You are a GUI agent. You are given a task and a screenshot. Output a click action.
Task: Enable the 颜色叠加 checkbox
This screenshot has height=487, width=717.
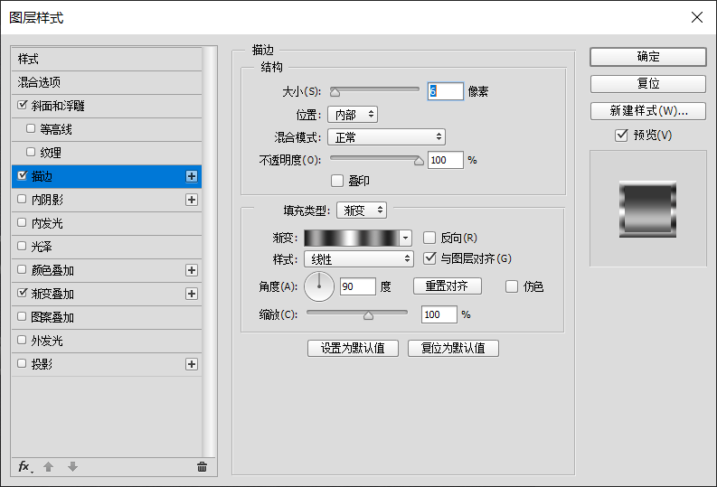pos(22,269)
